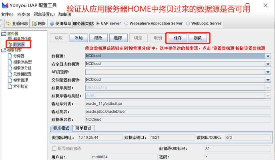275x160 pixels.
Task: Click the 删除 button
Action: tap(118, 38)
